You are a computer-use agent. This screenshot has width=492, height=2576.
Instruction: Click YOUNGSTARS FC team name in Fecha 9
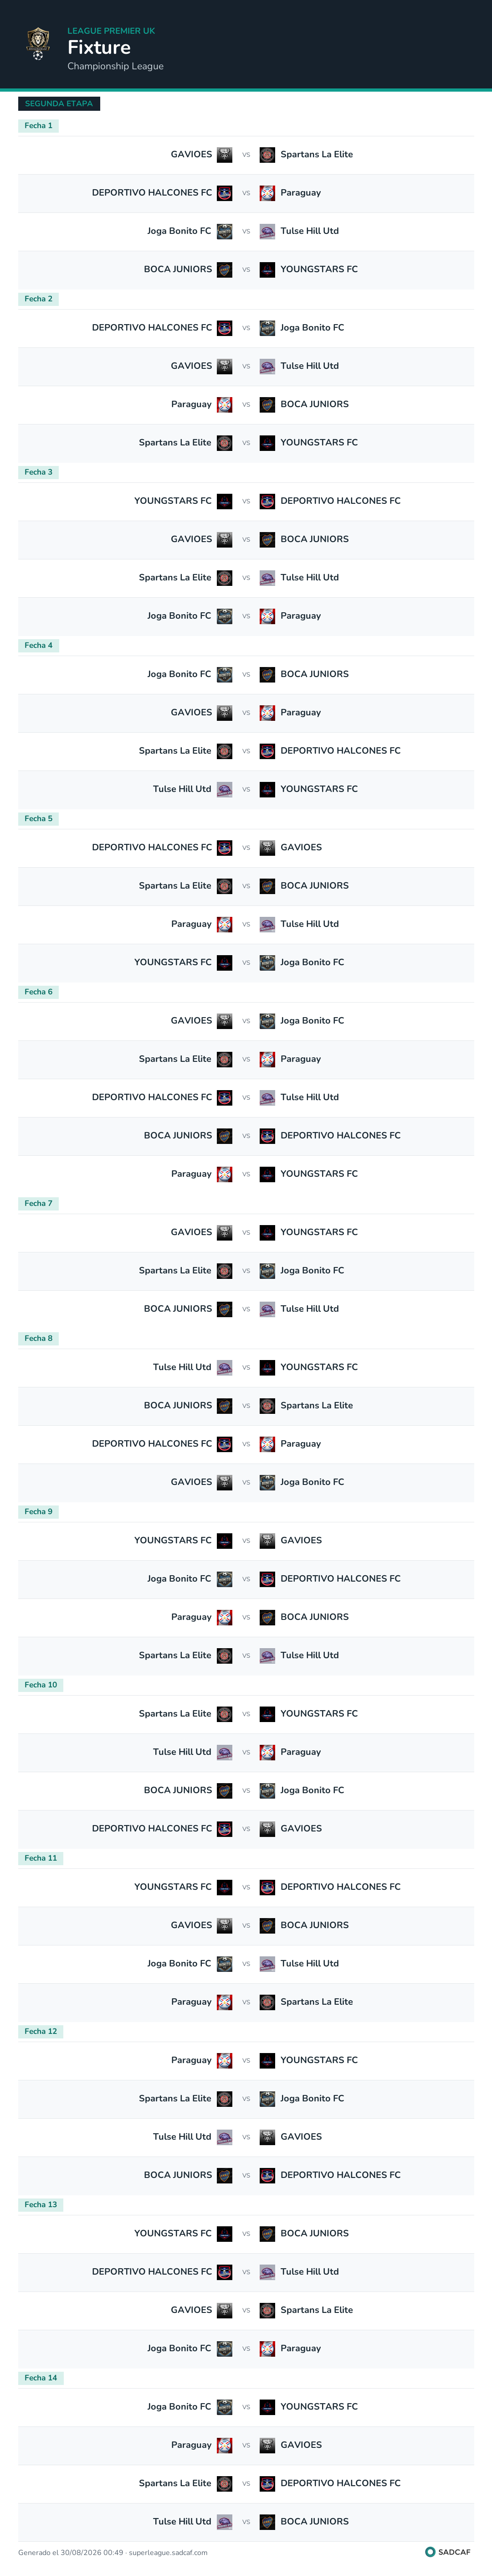173,1541
